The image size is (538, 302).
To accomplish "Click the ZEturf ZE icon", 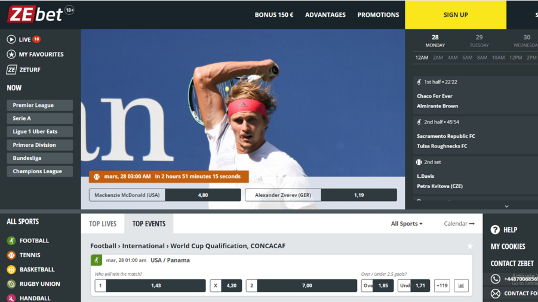I will coord(11,70).
